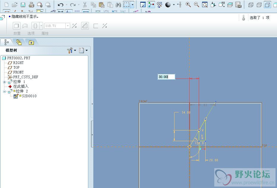
Task: Activate orient mode
Action: tap(159, 5)
